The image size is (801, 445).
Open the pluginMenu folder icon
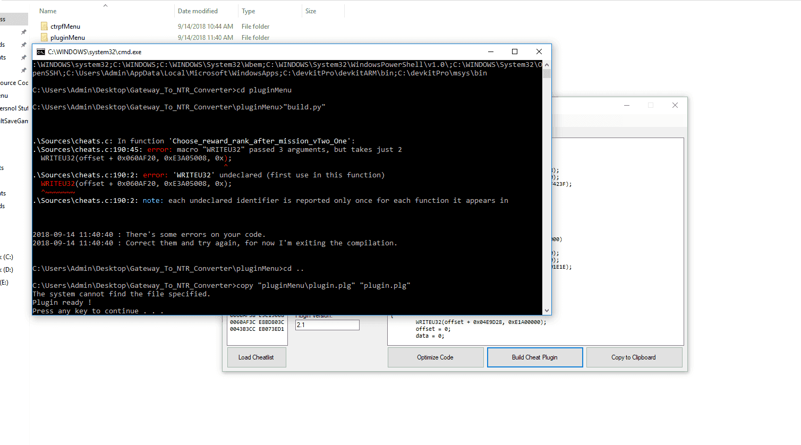point(44,37)
